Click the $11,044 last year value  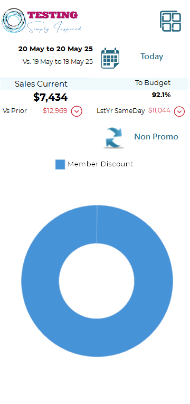point(159,110)
